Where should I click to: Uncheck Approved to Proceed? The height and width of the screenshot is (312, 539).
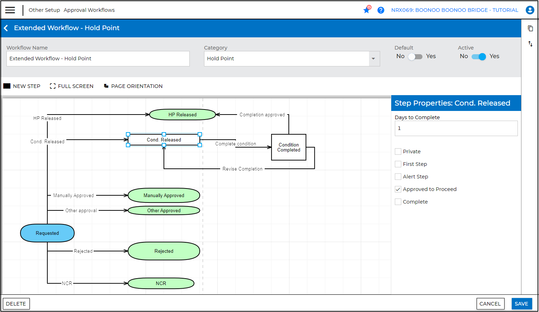[x=398, y=189]
